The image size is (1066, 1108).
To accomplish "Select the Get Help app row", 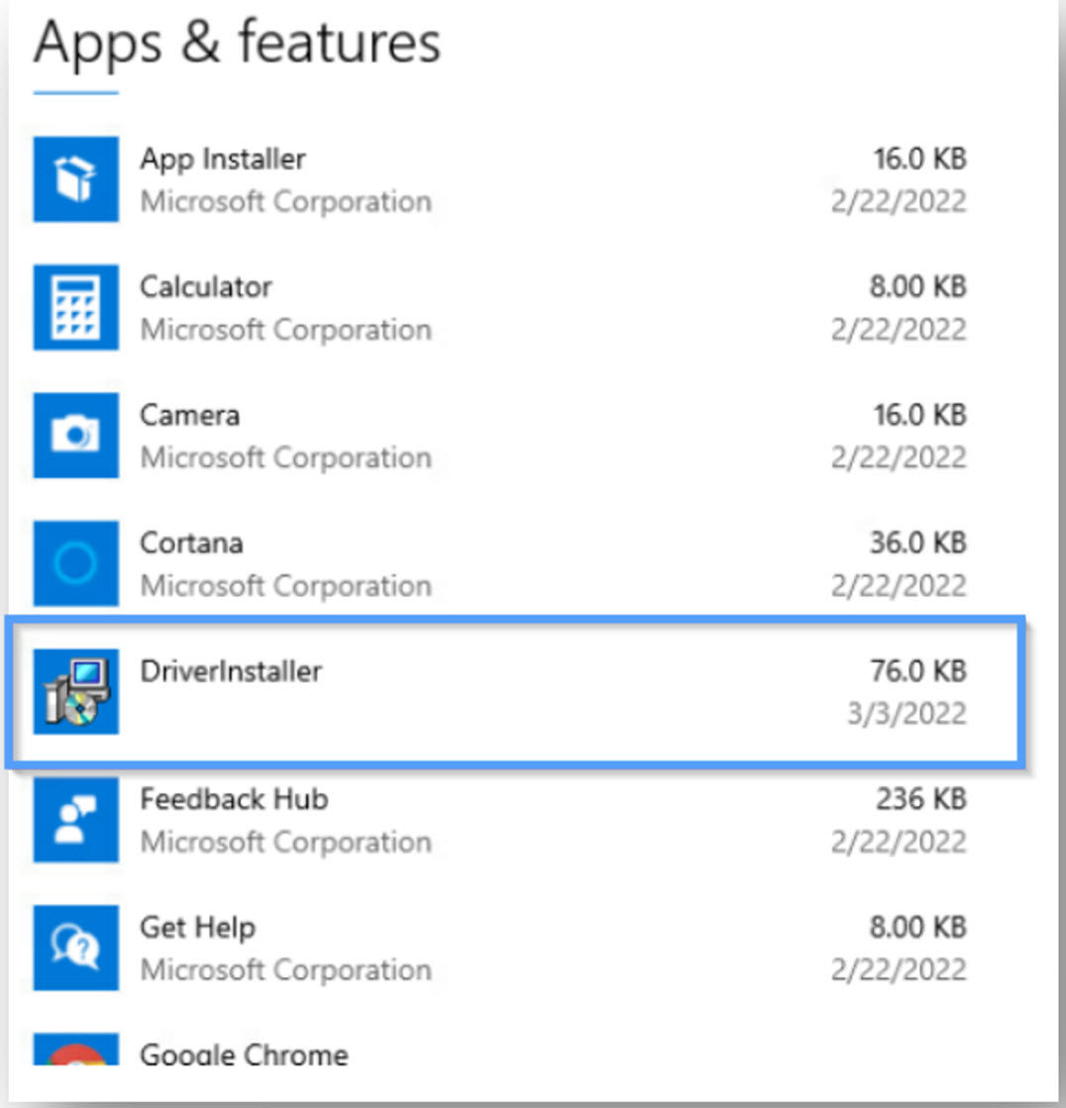I will [x=495, y=948].
